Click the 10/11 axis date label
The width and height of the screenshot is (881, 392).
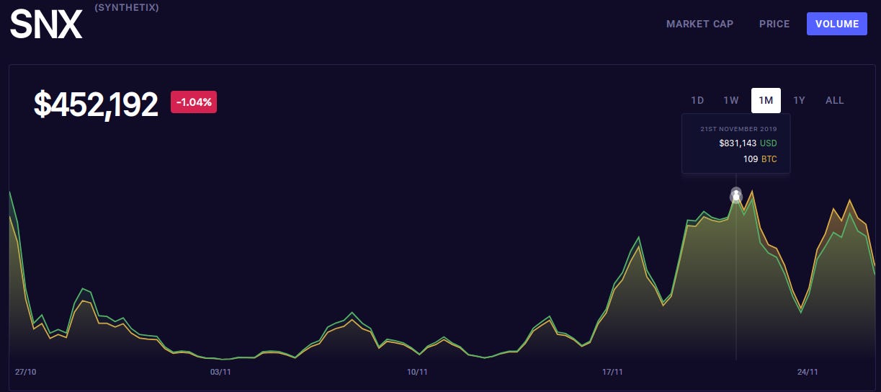point(417,372)
